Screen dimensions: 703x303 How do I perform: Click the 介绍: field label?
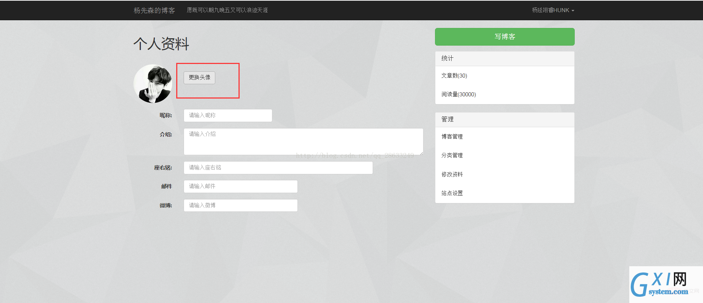point(166,135)
